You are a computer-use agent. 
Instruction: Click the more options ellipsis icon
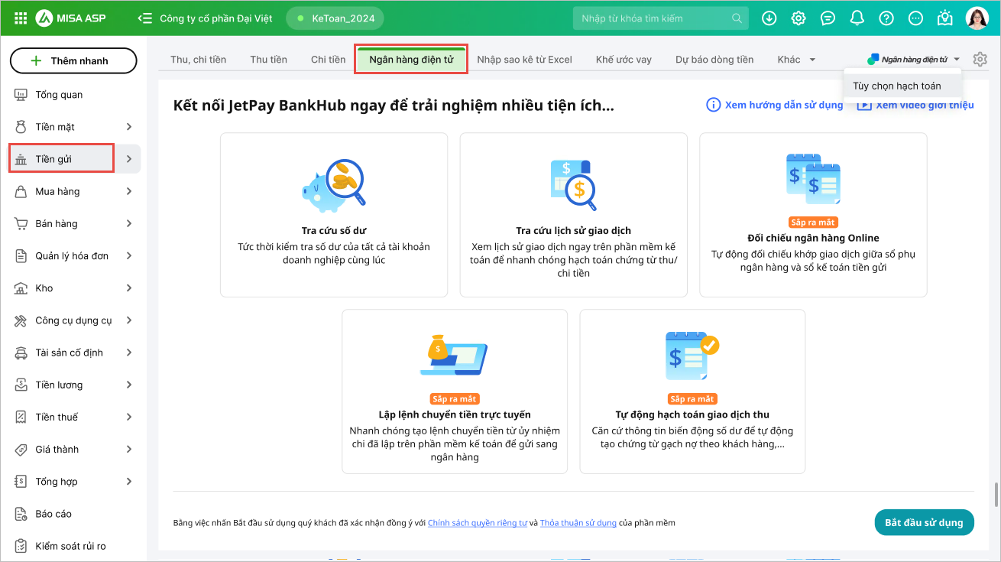[x=916, y=18]
